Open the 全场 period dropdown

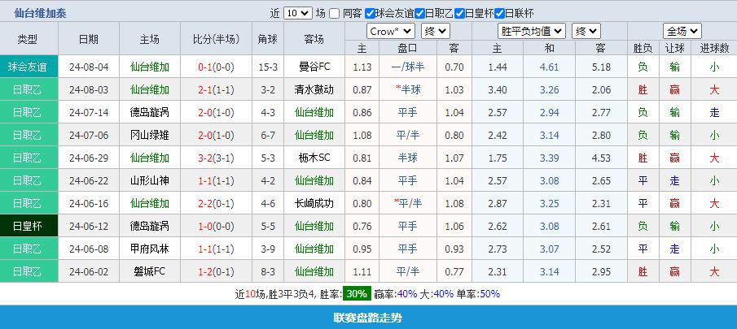(682, 32)
